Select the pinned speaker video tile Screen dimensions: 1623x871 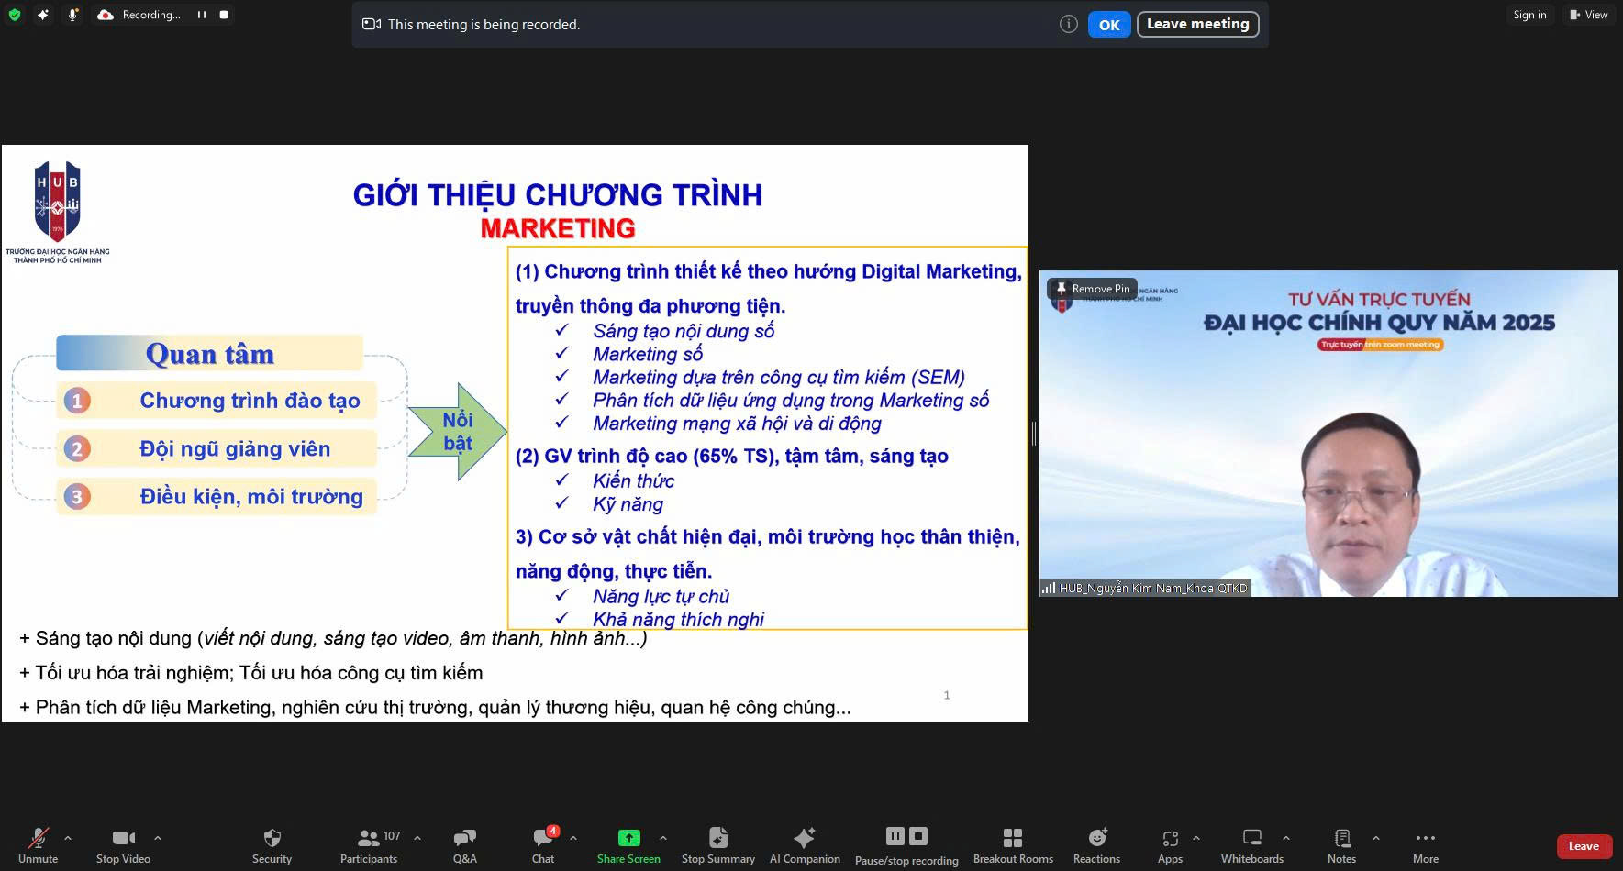coord(1328,434)
